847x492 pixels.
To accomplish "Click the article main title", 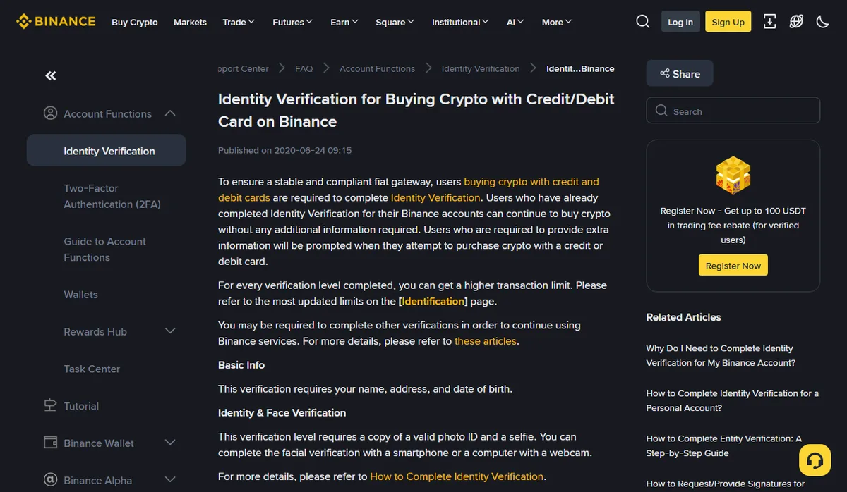I will 416,110.
